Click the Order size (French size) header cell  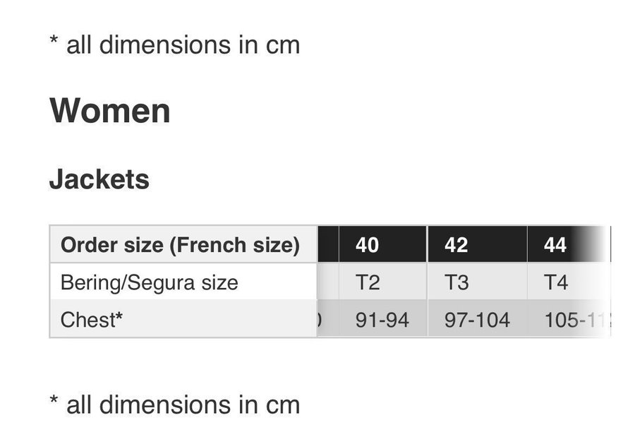coord(183,244)
